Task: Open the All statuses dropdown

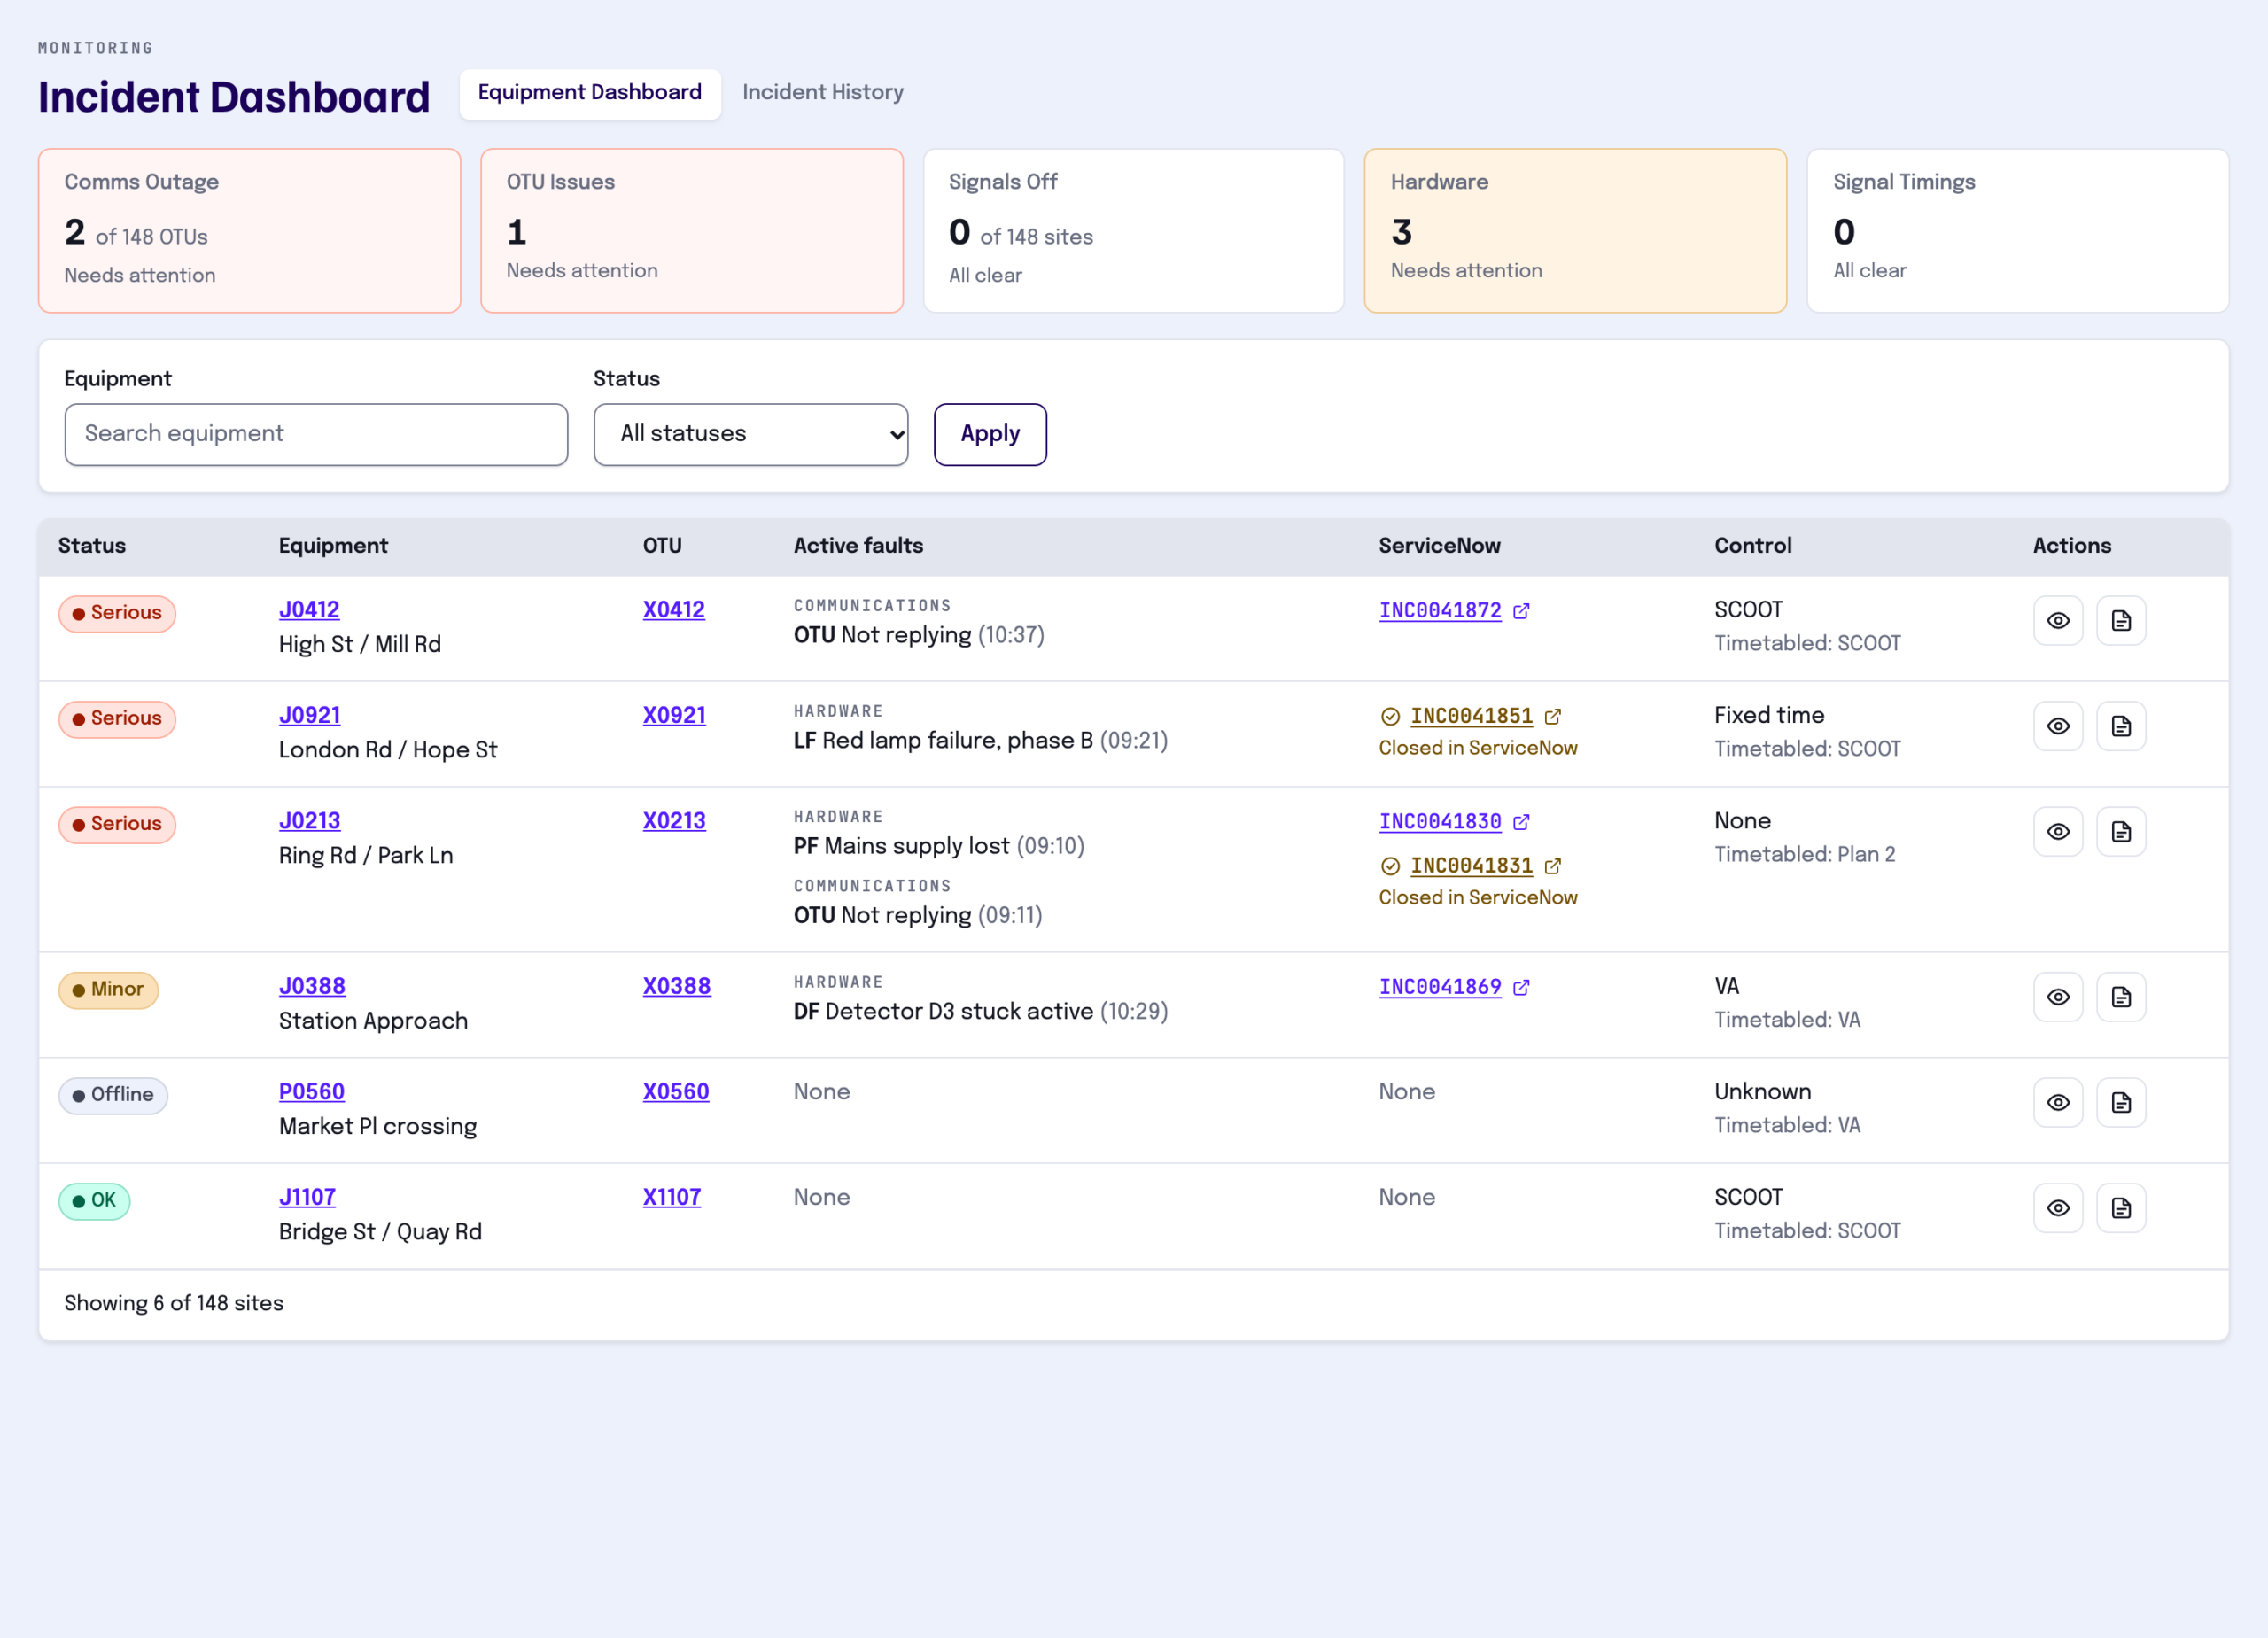Action: pyautogui.click(x=751, y=434)
